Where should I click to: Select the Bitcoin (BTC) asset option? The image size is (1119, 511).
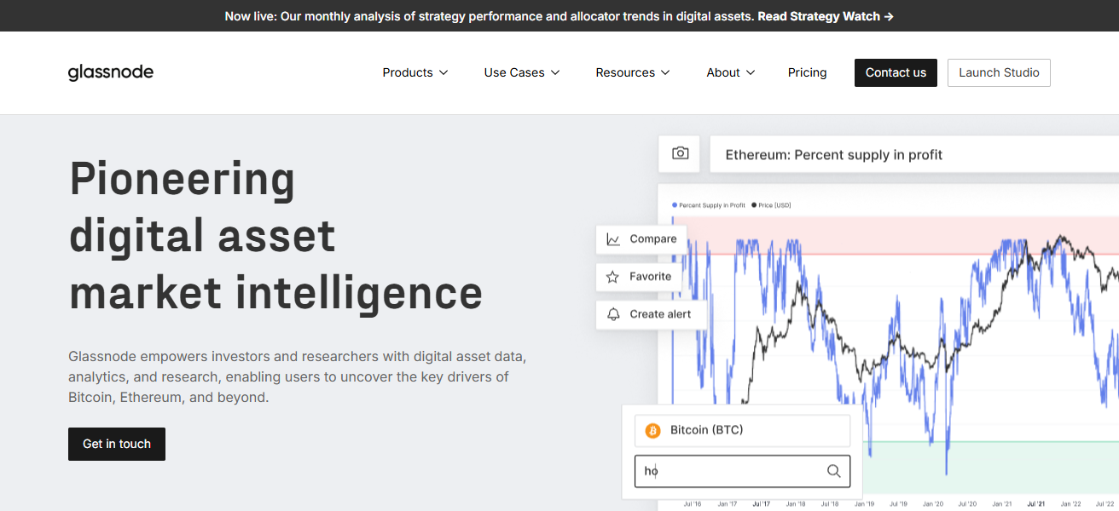pos(742,430)
